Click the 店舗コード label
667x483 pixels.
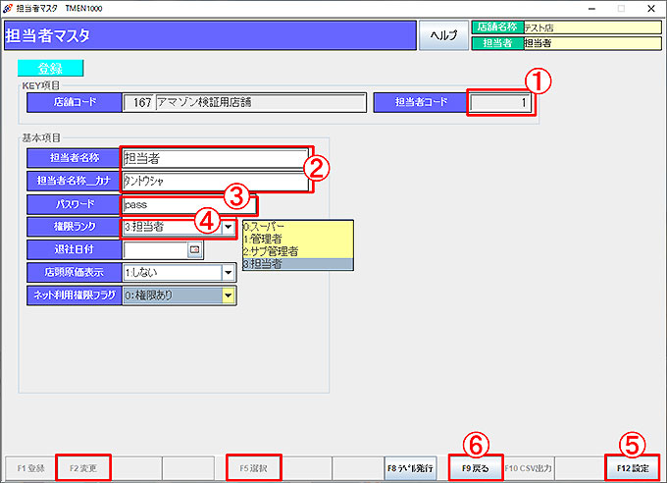[x=75, y=102]
